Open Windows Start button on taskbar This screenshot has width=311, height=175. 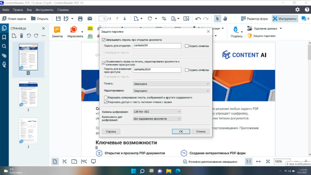[x=133, y=171]
